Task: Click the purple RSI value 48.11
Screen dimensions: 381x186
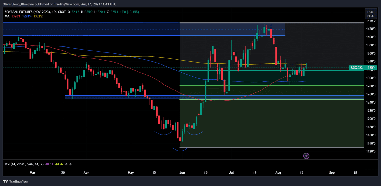Action: click(50, 164)
